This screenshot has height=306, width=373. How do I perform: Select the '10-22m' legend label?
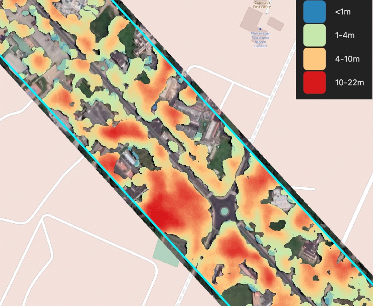(x=349, y=83)
